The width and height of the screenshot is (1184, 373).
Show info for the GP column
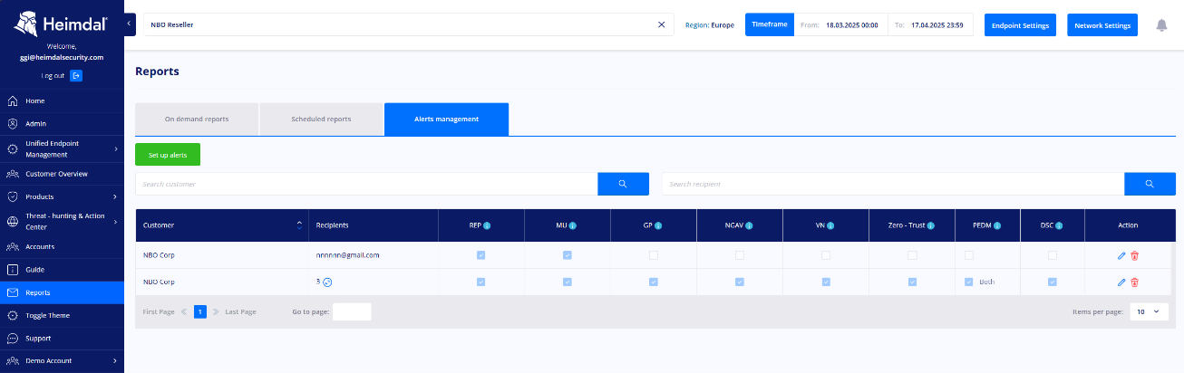tap(658, 225)
